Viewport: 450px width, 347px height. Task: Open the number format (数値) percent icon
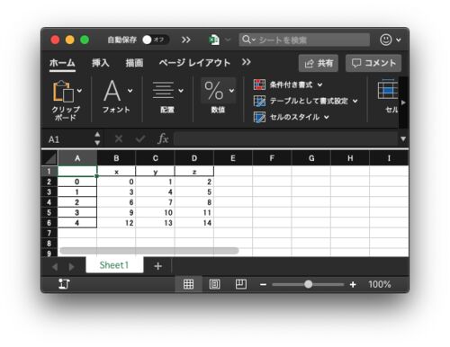[x=214, y=90]
